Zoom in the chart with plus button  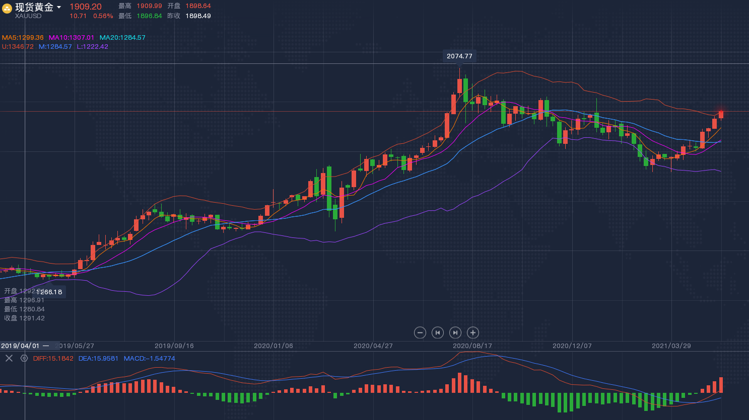click(472, 332)
